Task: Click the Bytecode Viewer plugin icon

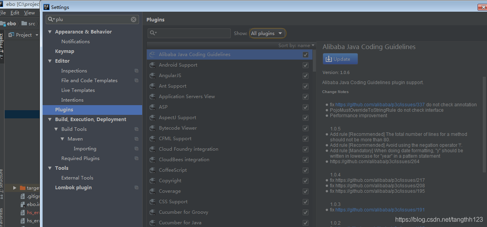Action: click(x=152, y=128)
